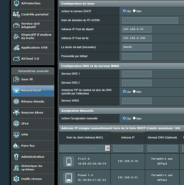Image resolution: width=184 pixels, height=185 pixels.
Task: Click the Serveur DNS 1 input field
Action: point(137,74)
